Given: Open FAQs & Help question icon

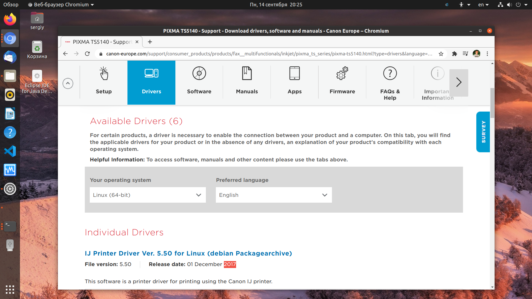Looking at the screenshot, I should 390,73.
